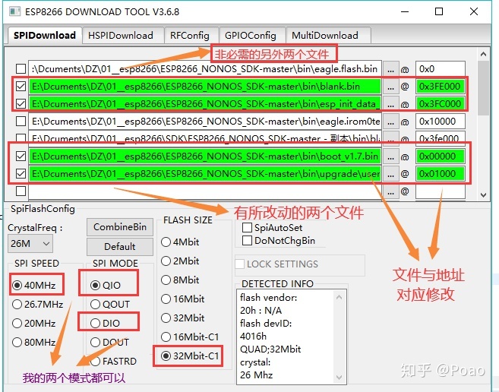This screenshot has height=392, width=499.
Task: Select QOUT SPI mode
Action: [x=110, y=304]
